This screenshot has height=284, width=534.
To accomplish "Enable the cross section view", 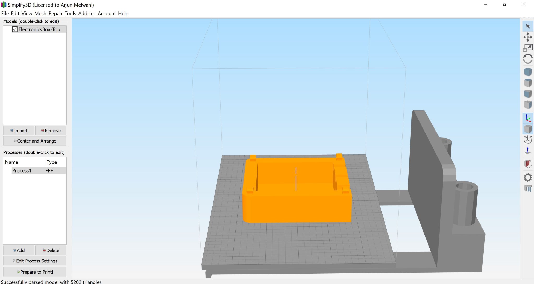I will 528,164.
